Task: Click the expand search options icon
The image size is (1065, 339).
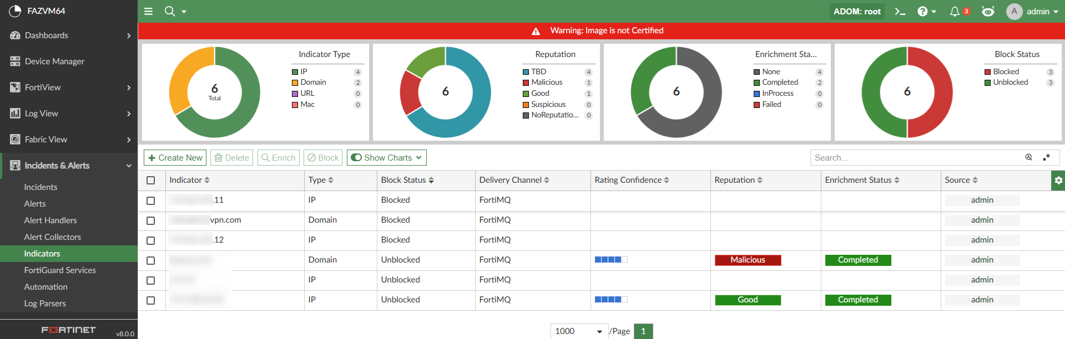Action: [1047, 158]
